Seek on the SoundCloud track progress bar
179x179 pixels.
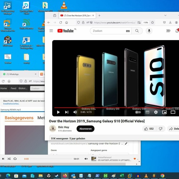(51, 159)
